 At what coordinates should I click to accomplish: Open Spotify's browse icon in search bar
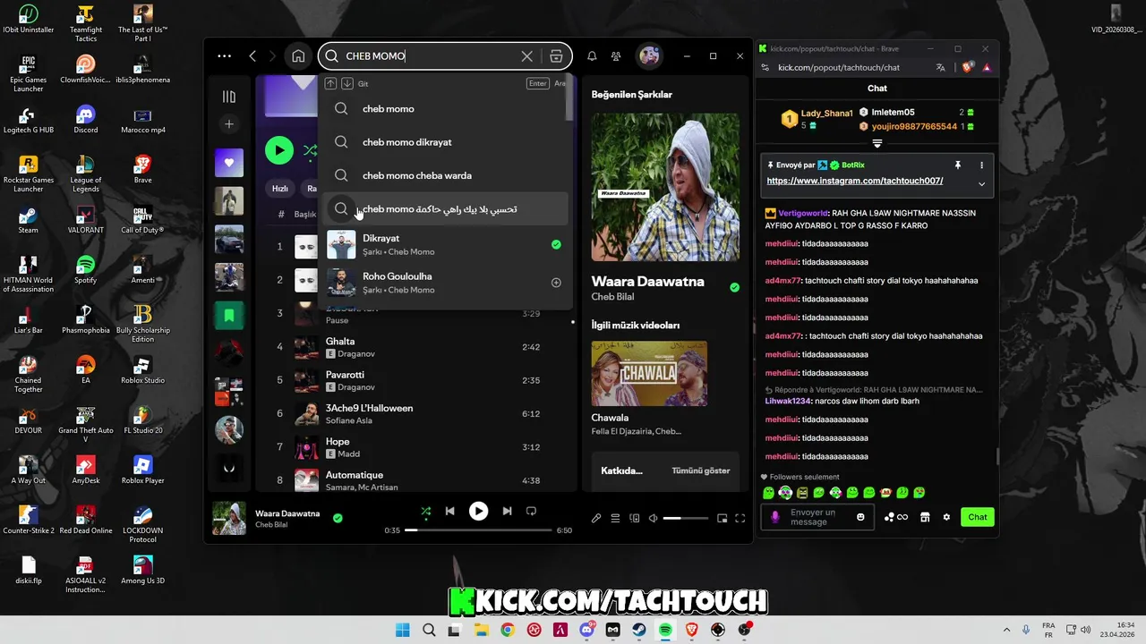coord(556,56)
